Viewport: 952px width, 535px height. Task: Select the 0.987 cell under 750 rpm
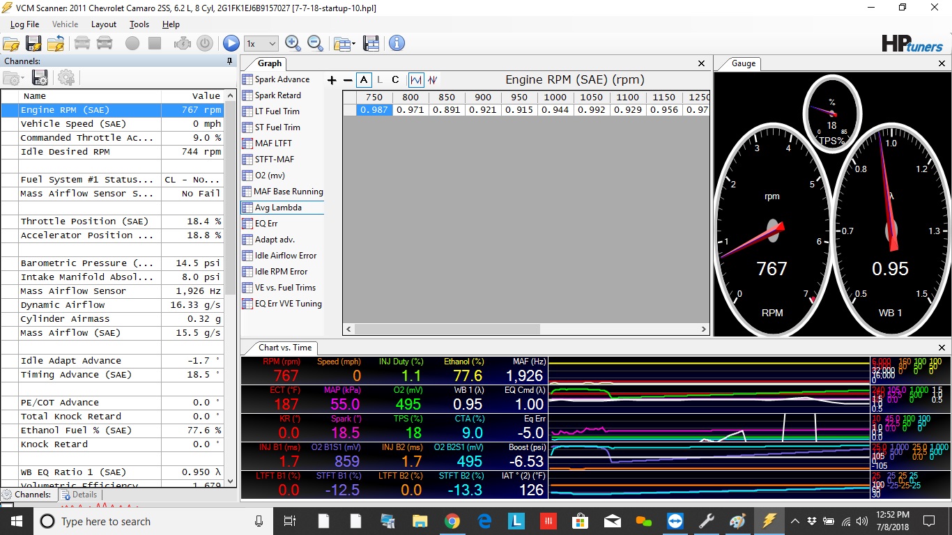pyautogui.click(x=374, y=110)
